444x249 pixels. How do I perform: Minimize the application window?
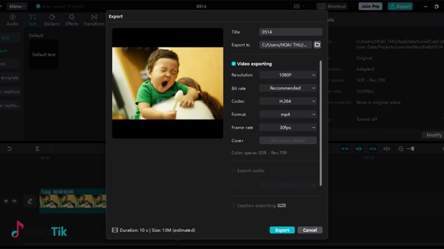(425, 6)
